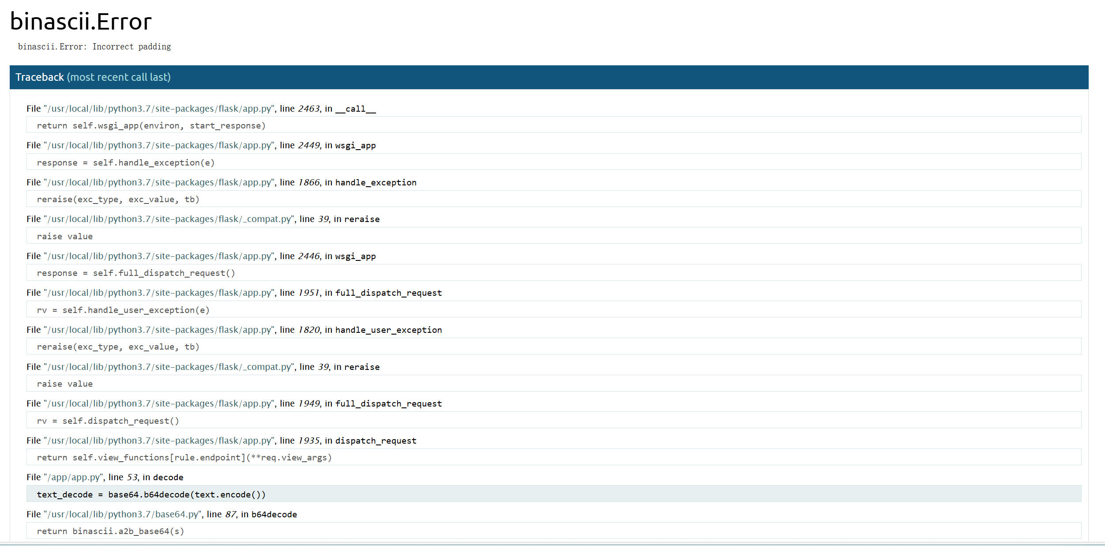The height and width of the screenshot is (546, 1105).
Task: Expand the 'return self.view_functions[rule.endpoint]' frame
Action: [x=184, y=457]
